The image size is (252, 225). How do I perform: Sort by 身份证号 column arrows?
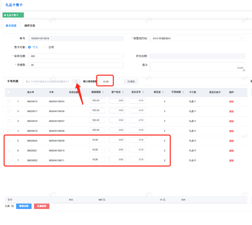[143, 92]
